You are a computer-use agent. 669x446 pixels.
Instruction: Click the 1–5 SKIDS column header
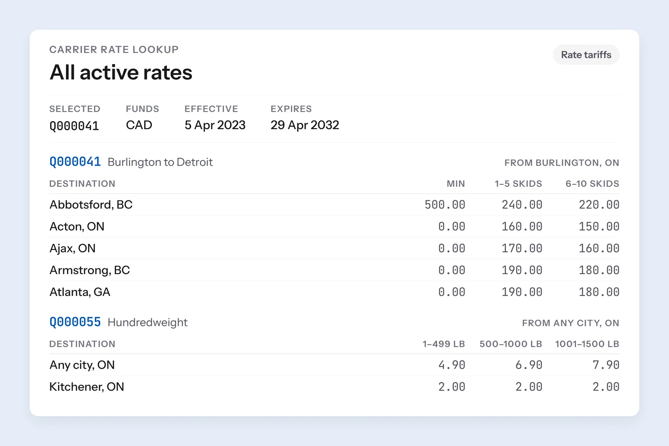point(518,184)
